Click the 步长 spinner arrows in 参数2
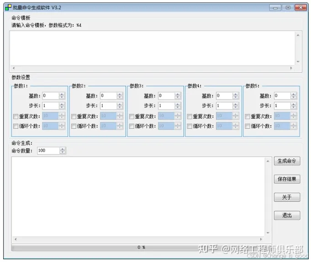 pos(120,105)
